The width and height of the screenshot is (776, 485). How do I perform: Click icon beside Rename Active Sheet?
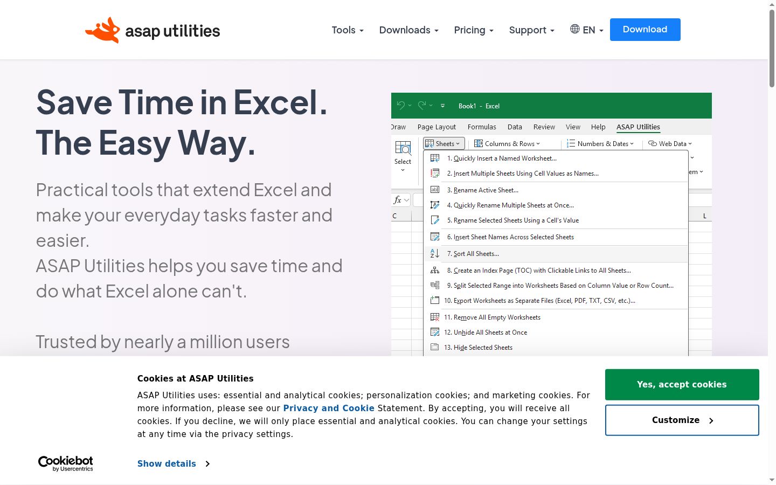(x=435, y=190)
